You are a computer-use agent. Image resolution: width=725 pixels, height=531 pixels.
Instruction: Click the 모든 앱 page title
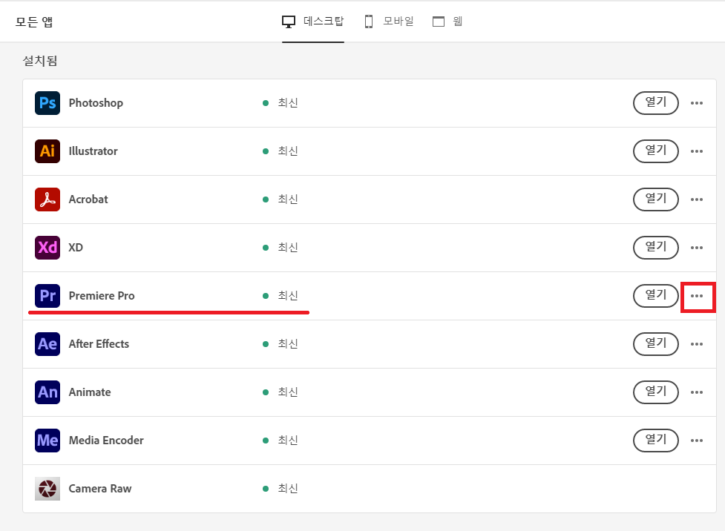(34, 22)
